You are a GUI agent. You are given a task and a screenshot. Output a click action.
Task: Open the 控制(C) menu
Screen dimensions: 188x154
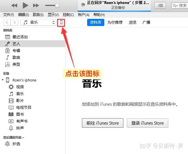point(68,15)
